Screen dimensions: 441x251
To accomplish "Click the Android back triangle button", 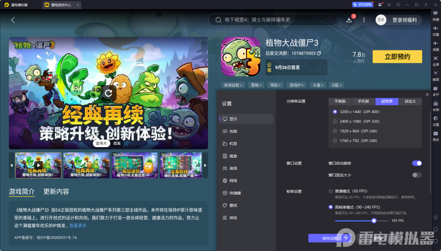I will pyautogui.click(x=435, y=218).
